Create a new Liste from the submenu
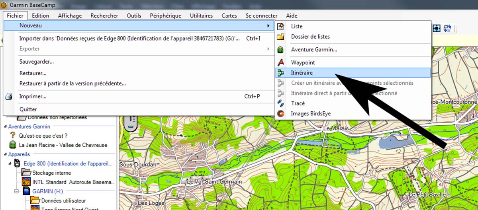478x210 pixels. [x=353, y=26]
